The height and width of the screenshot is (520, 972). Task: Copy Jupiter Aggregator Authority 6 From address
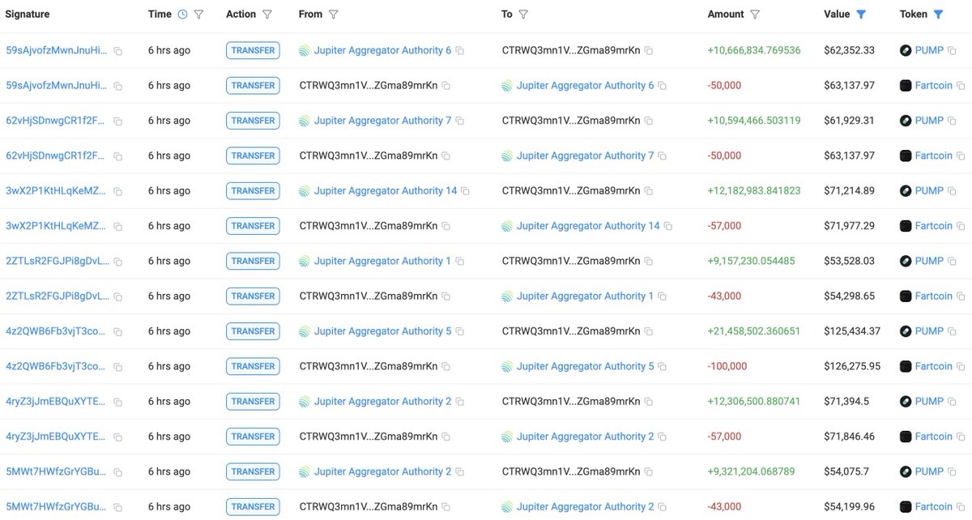(x=460, y=51)
